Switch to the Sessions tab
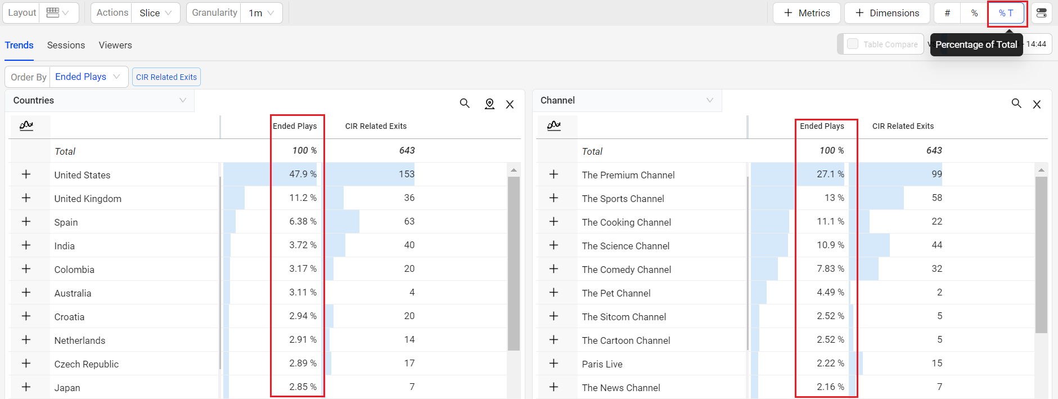The height and width of the screenshot is (399, 1058). point(66,45)
